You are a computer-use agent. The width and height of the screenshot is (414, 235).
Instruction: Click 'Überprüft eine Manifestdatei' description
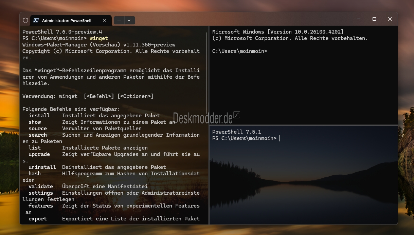pos(105,187)
